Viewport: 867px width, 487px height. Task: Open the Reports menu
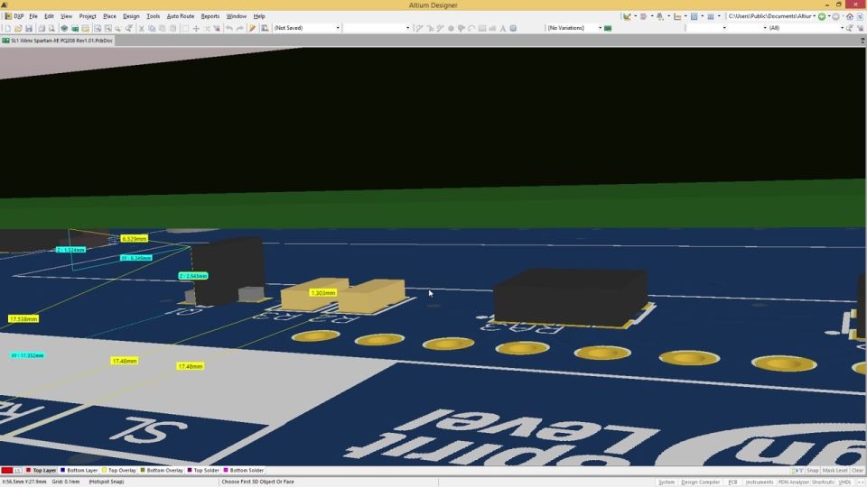click(210, 16)
